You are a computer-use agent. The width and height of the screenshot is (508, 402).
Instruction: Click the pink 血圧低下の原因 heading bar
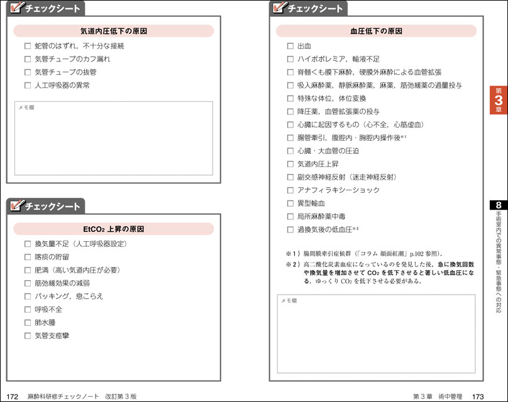click(x=376, y=31)
